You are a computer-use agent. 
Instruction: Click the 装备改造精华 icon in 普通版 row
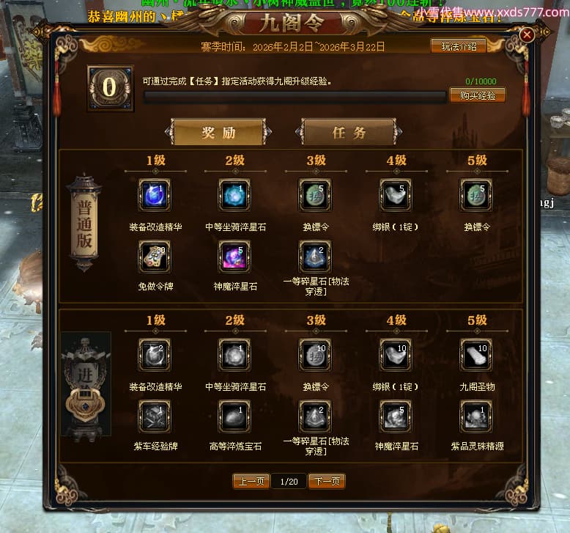click(155, 195)
